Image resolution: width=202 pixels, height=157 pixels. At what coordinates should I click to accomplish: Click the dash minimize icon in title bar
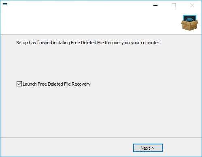(x=155, y=5)
